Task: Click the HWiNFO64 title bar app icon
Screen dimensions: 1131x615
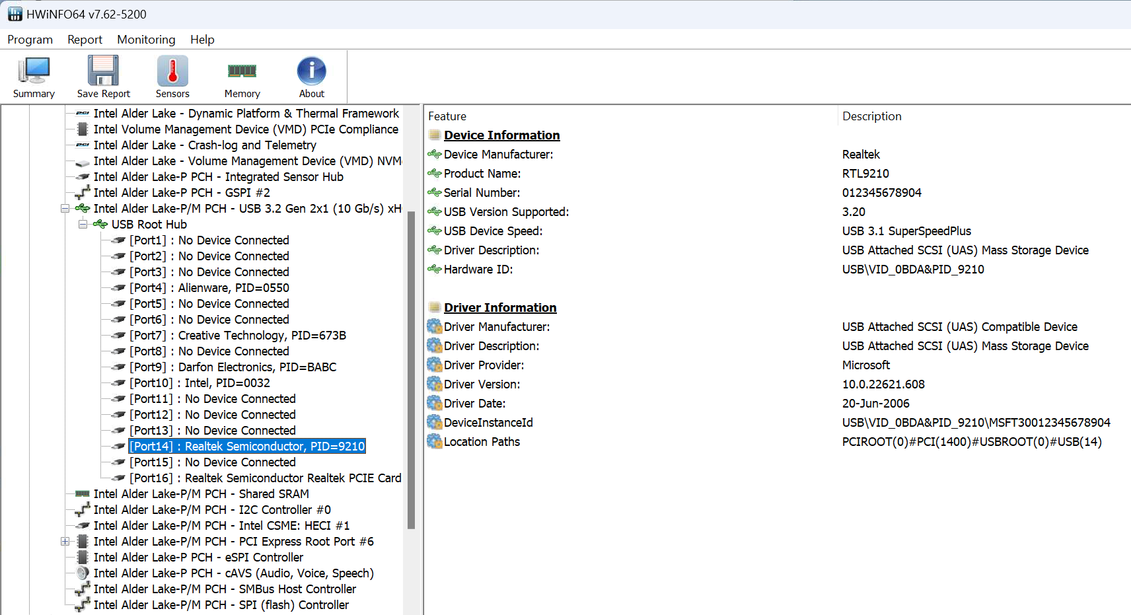Action: [x=15, y=14]
